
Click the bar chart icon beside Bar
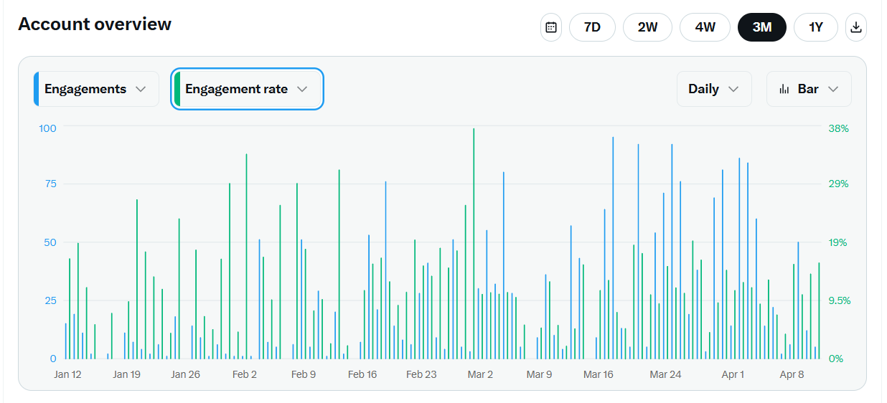click(784, 89)
